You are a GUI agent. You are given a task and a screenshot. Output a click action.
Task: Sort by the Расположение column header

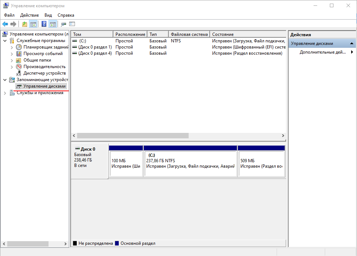130,34
